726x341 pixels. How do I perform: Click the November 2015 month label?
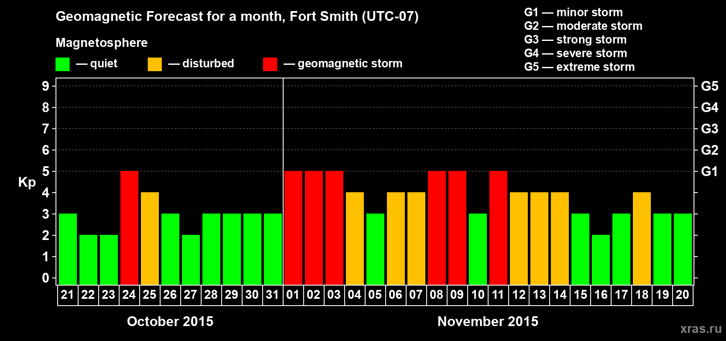pyautogui.click(x=488, y=321)
